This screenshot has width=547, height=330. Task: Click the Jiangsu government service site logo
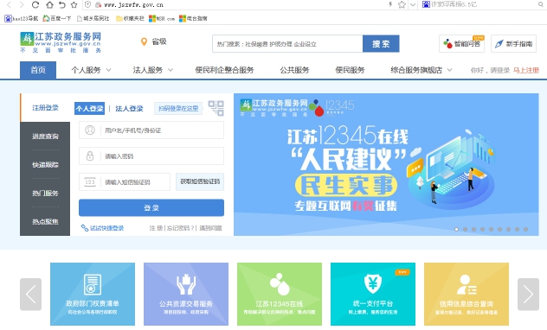(61, 42)
